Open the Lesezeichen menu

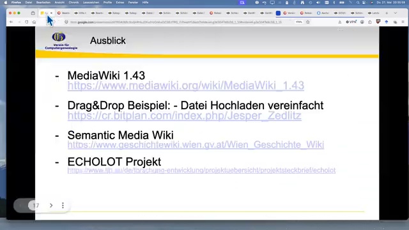pyautogui.click(x=91, y=3)
